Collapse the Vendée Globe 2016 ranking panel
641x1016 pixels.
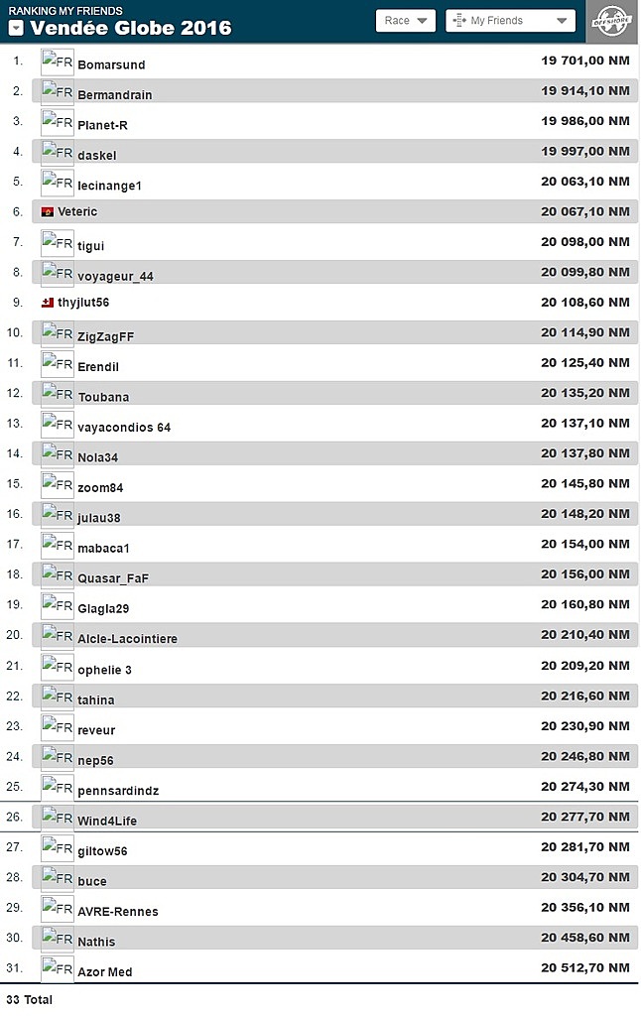[16, 28]
